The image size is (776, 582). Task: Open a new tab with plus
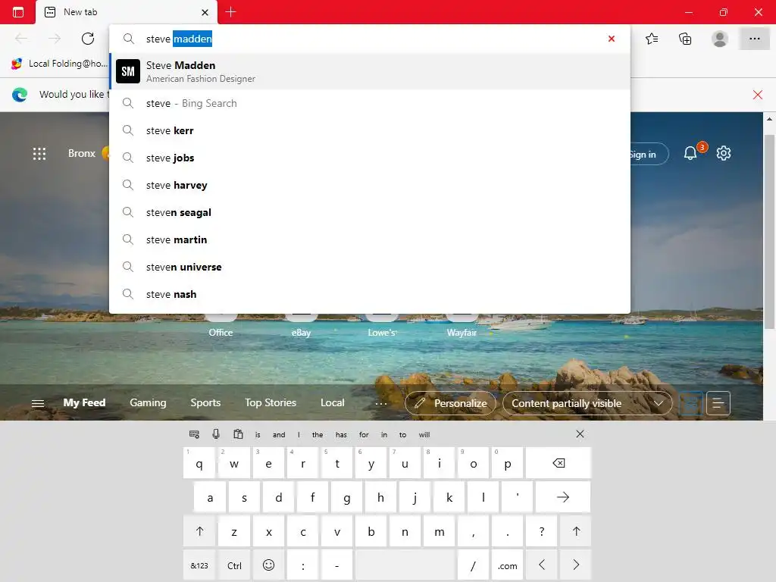pyautogui.click(x=230, y=12)
